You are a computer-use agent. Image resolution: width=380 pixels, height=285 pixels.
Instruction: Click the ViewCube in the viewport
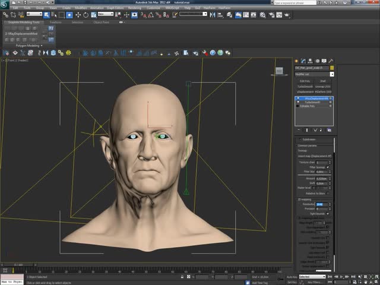[x=279, y=72]
